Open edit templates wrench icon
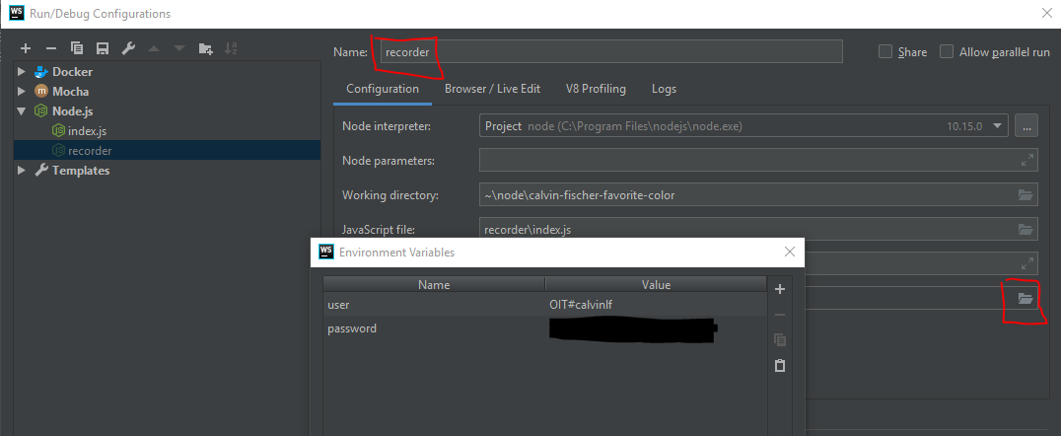Screen dimensions: 1061x436 128,48
